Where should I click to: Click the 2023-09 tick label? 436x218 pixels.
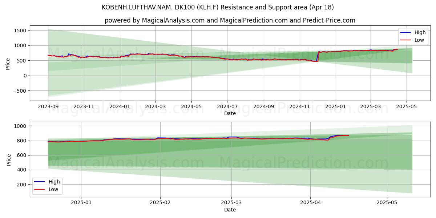pyautogui.click(x=48, y=107)
